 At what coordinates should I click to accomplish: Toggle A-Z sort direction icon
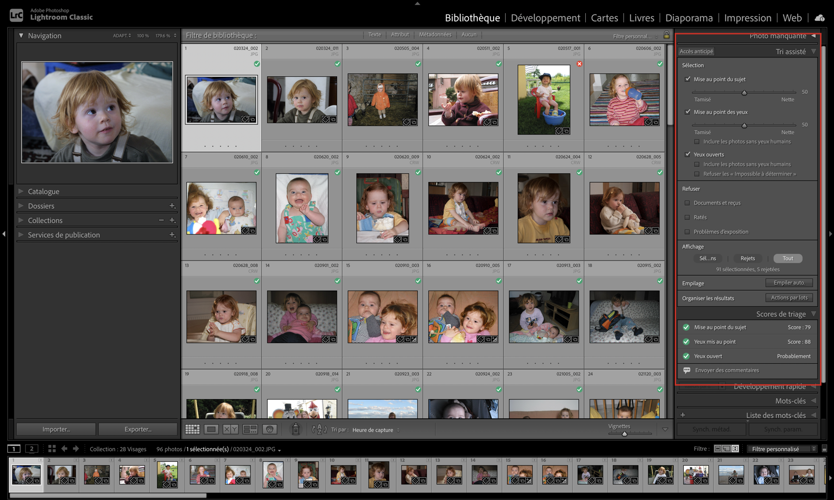(319, 429)
